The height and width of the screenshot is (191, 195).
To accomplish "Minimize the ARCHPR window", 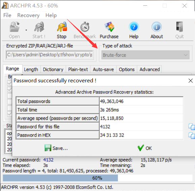I will point(145,6).
